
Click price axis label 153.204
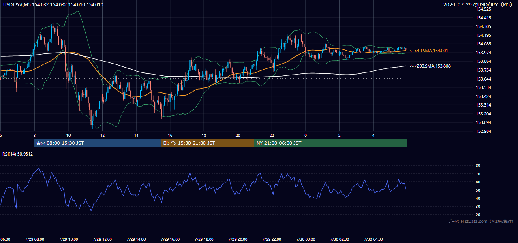484,114
